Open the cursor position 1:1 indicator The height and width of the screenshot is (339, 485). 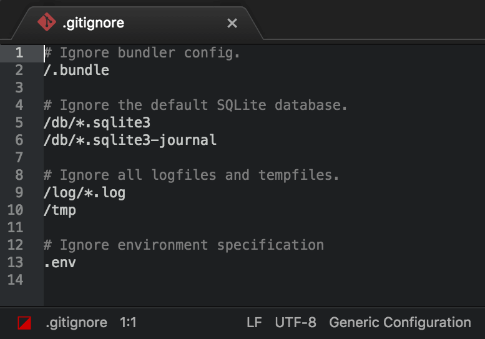(128, 323)
